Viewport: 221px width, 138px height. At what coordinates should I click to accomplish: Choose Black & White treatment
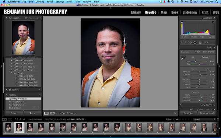coord(208,52)
